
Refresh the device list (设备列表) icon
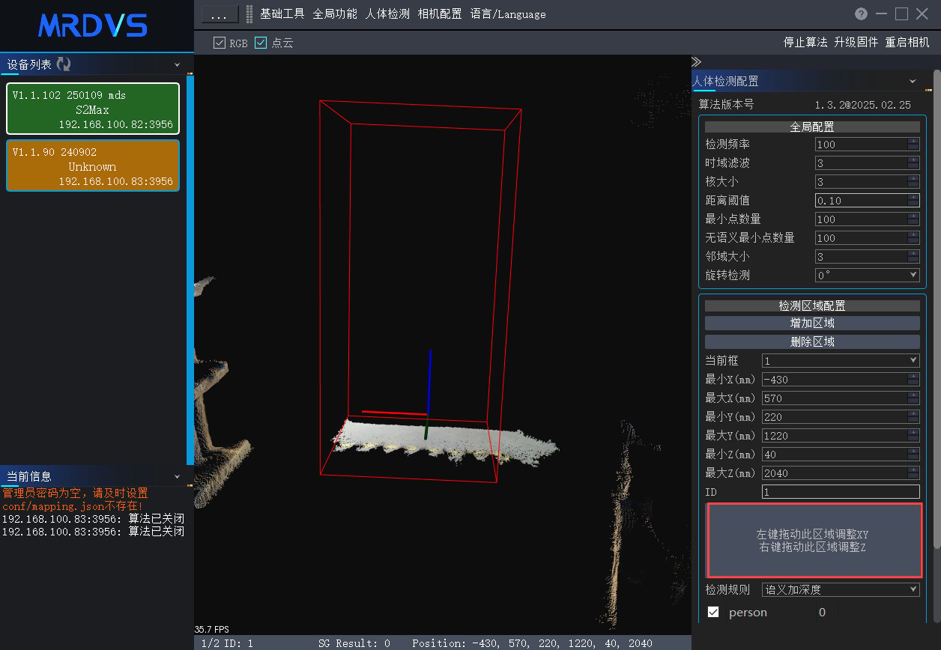coord(64,65)
